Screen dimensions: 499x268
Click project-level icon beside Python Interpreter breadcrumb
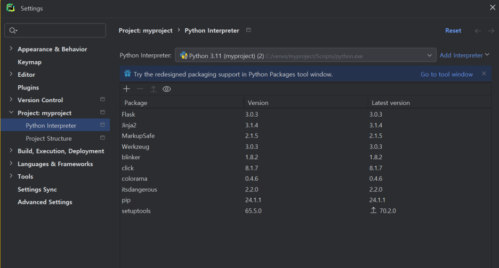(248, 30)
